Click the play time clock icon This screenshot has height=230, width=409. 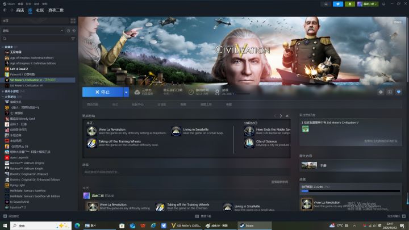click(x=191, y=92)
